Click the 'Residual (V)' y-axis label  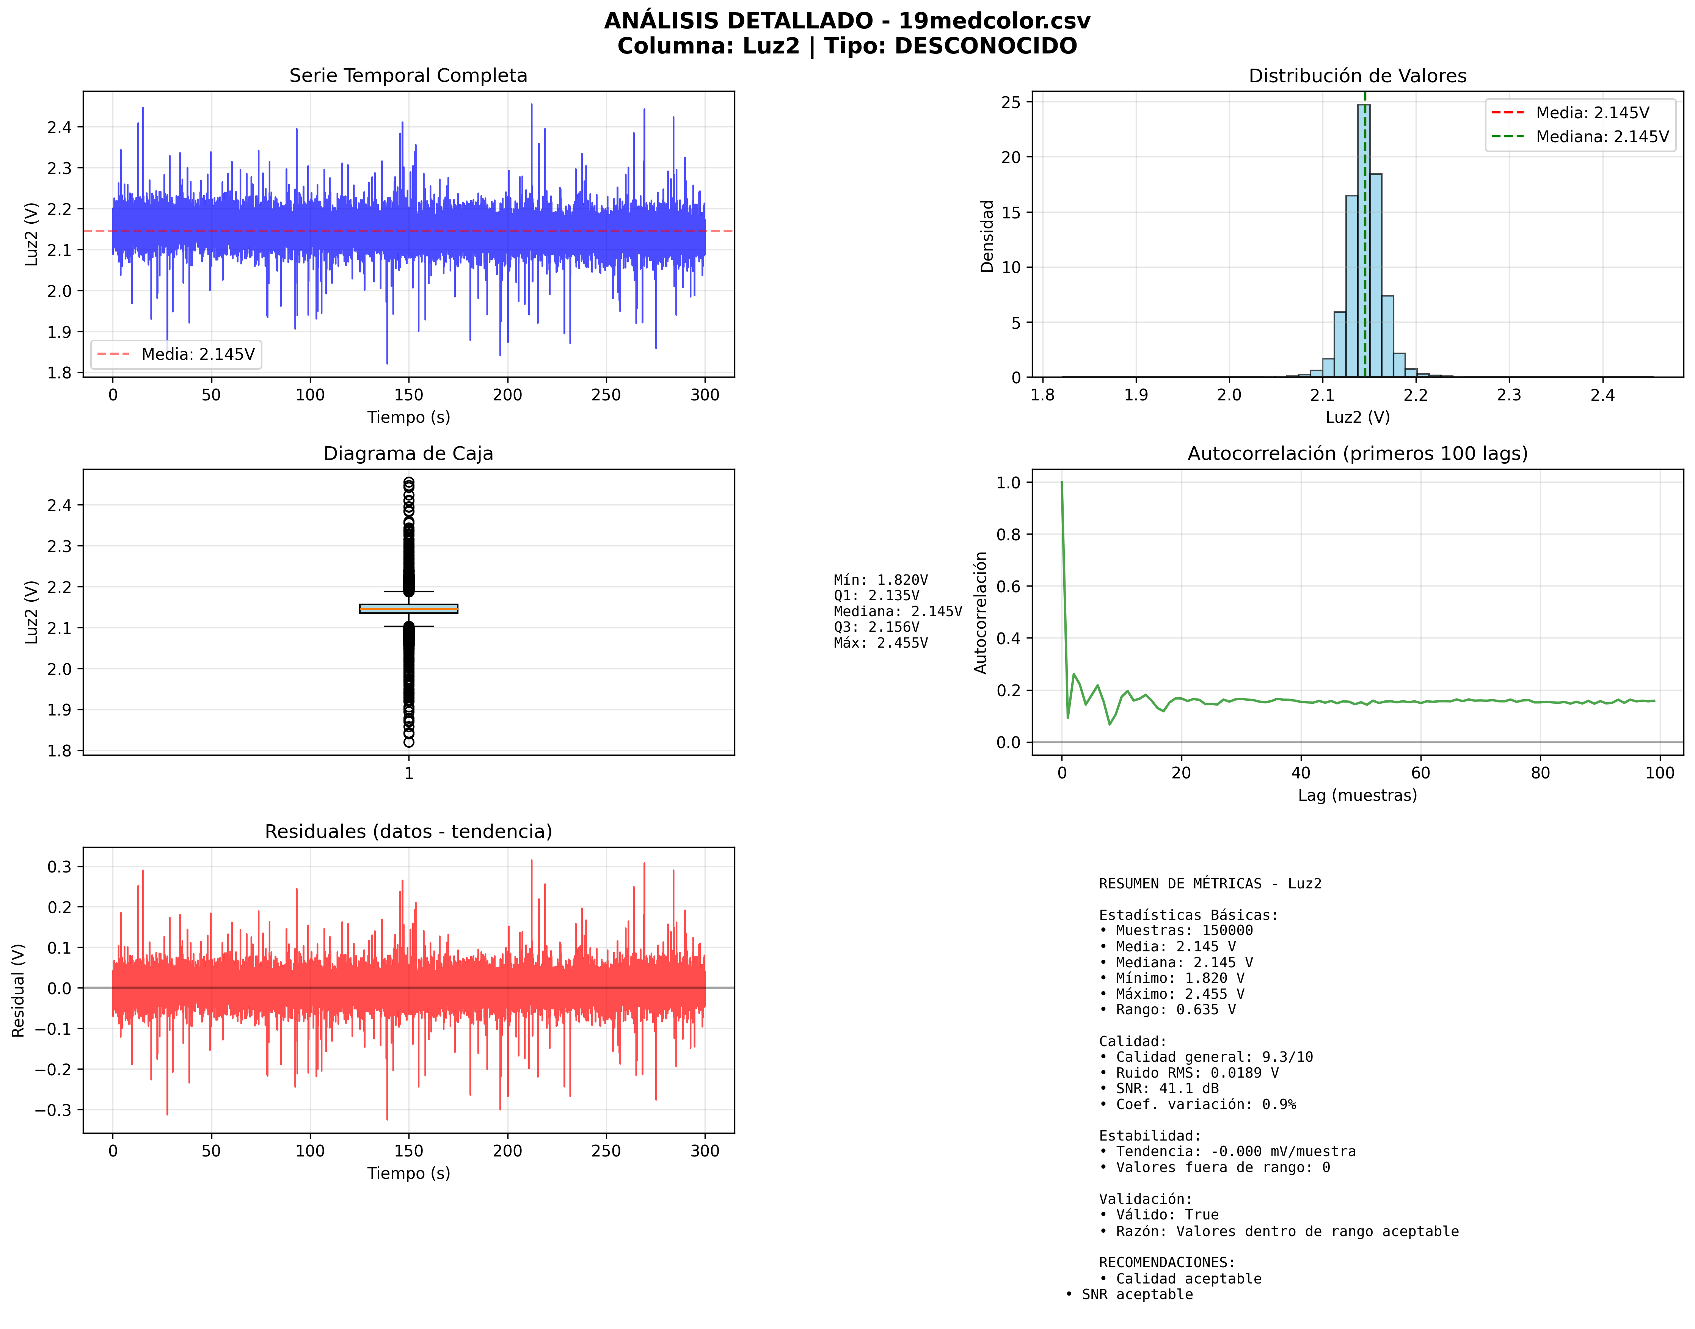tap(19, 990)
